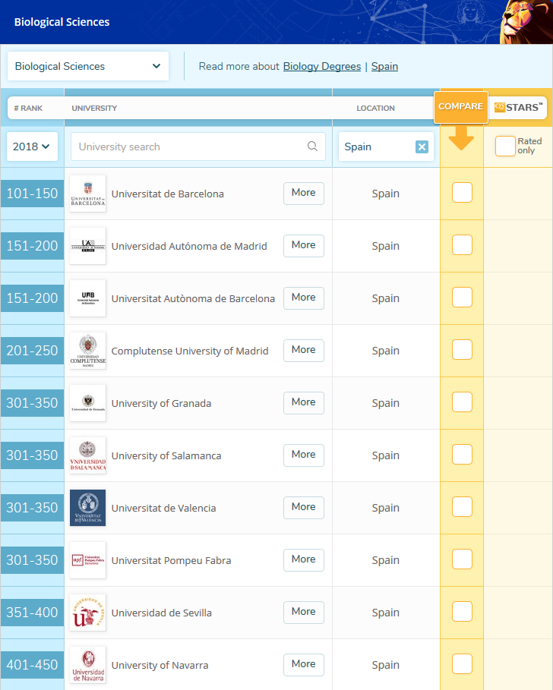
Task: Click the 201-250 rank cell
Action: click(x=32, y=351)
